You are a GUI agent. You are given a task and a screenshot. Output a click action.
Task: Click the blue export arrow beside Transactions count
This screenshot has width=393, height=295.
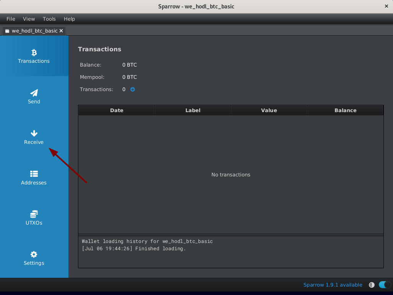(133, 89)
